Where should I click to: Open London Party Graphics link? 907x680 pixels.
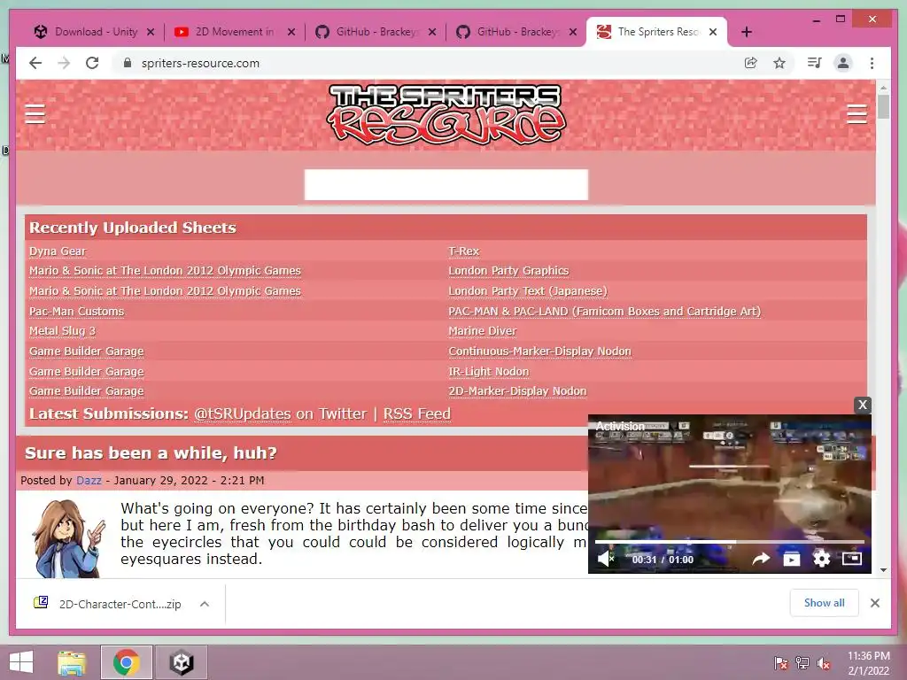(x=508, y=271)
